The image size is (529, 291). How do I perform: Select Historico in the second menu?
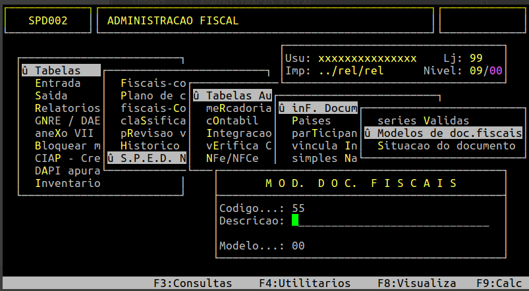pyautogui.click(x=150, y=145)
